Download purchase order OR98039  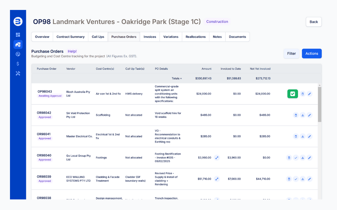click(x=303, y=179)
